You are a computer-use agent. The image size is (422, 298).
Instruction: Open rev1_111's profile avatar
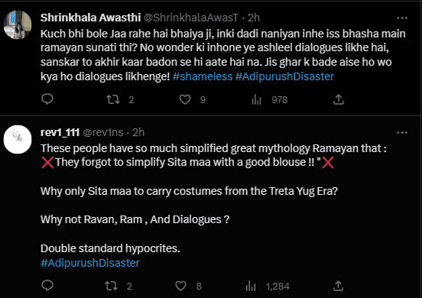click(18, 139)
